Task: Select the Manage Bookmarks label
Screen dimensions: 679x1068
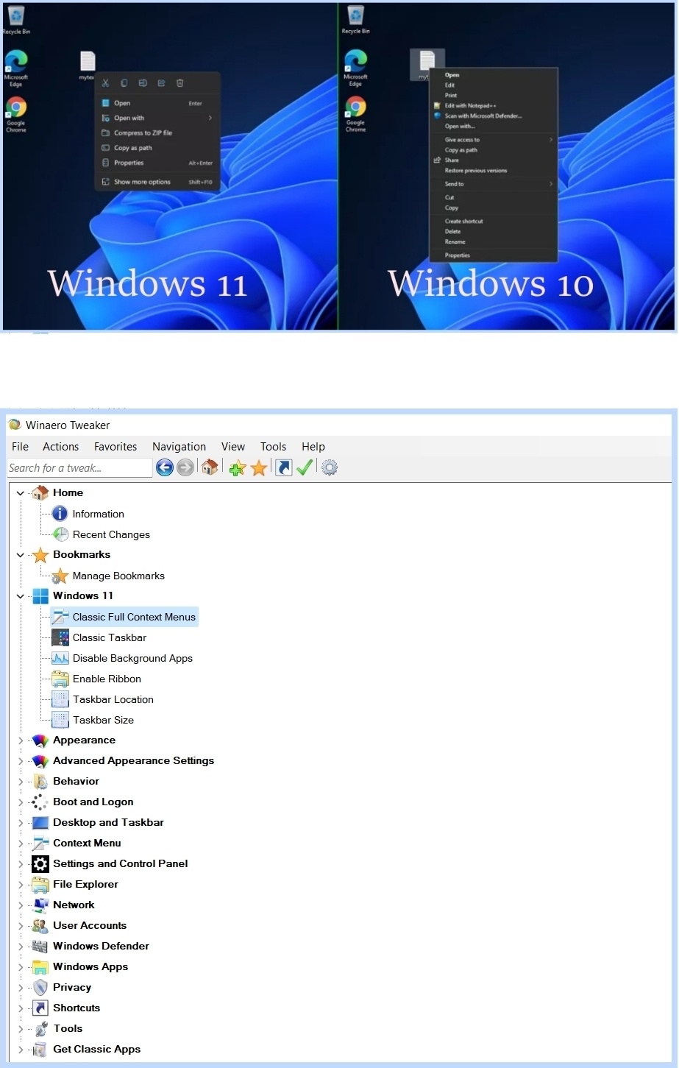Action: coord(118,576)
